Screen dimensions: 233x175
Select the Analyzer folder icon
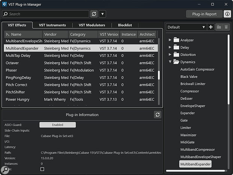176,40
